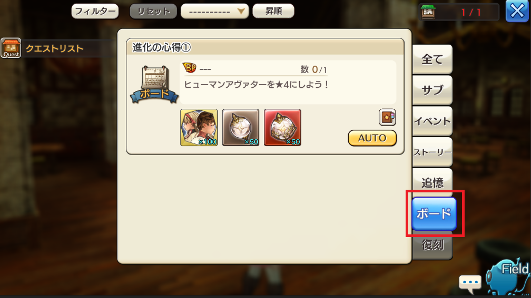The height and width of the screenshot is (298, 531).
Task: Tap the board calendar quest icon
Action: [154, 85]
